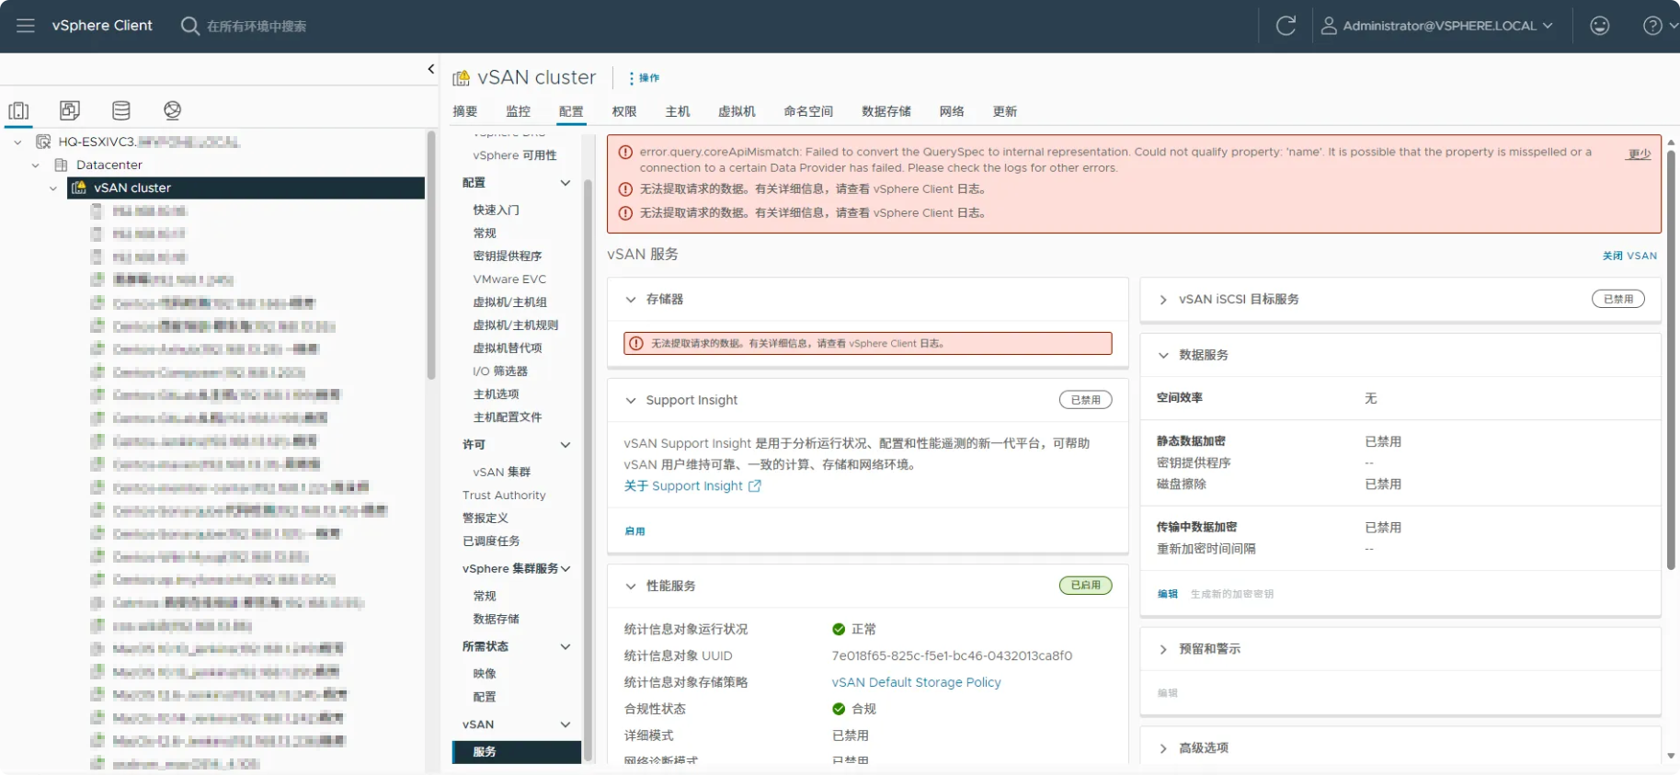Collapse the 数据服务 card
The image size is (1680, 775).
[x=1163, y=355]
